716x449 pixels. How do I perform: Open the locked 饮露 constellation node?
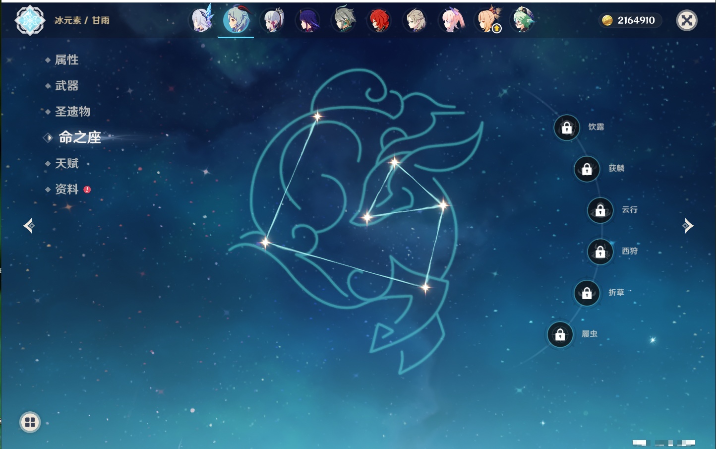(567, 128)
